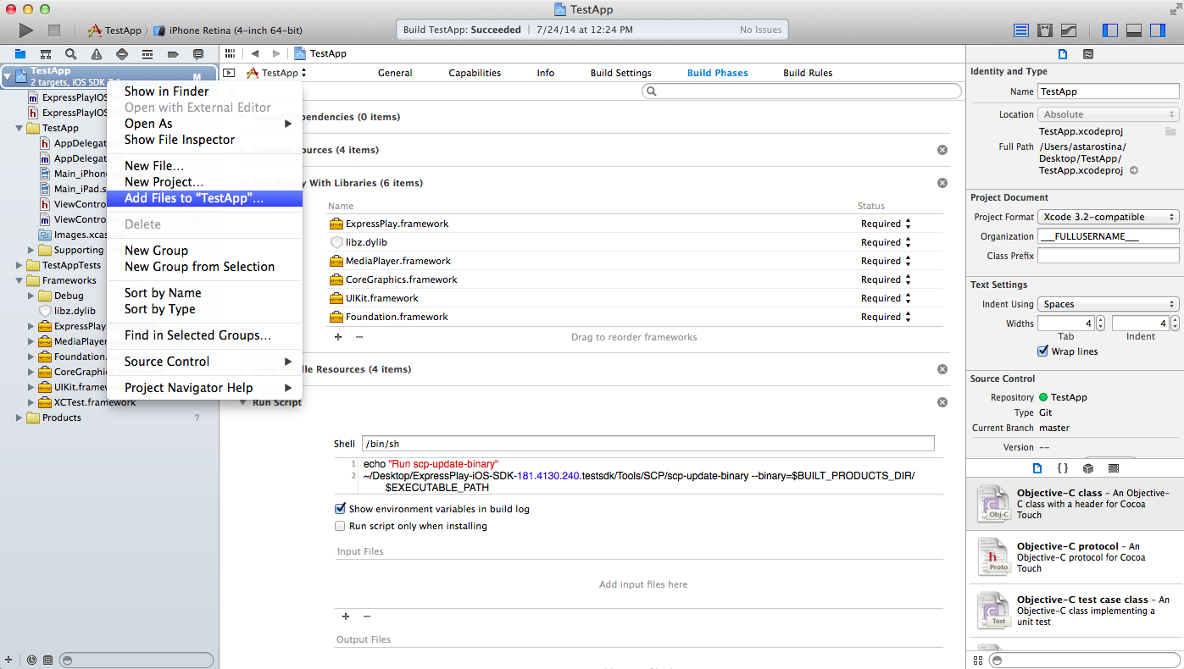Open the Search navigator magnifier icon

click(x=71, y=54)
